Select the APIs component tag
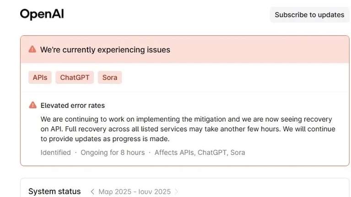Viewport: 351px width, 197px height. 40,77
